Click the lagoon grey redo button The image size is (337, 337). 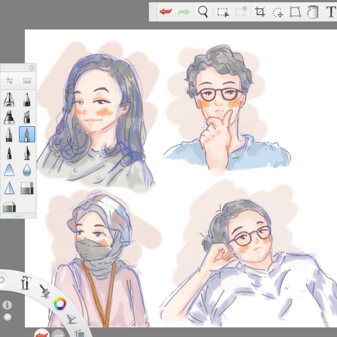(58, 334)
